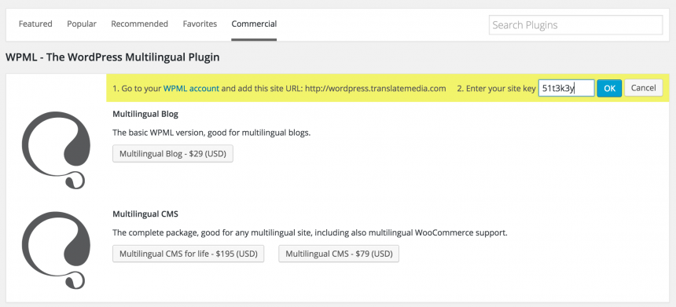Screen dimensions: 676x307
Task: Choose Multilingual CMS for life - $195
Action: coord(188,254)
